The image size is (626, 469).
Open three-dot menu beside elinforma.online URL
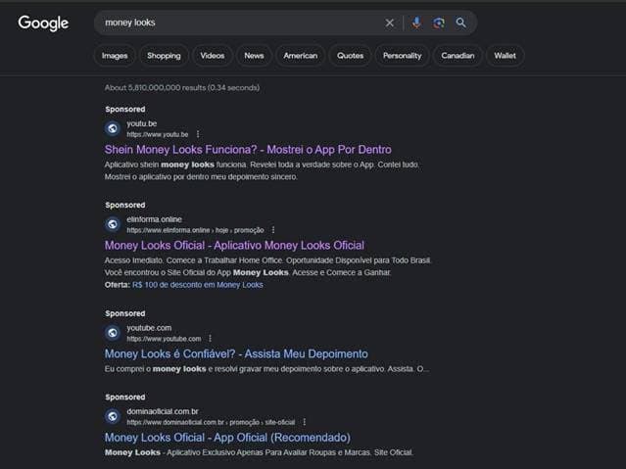pos(273,230)
